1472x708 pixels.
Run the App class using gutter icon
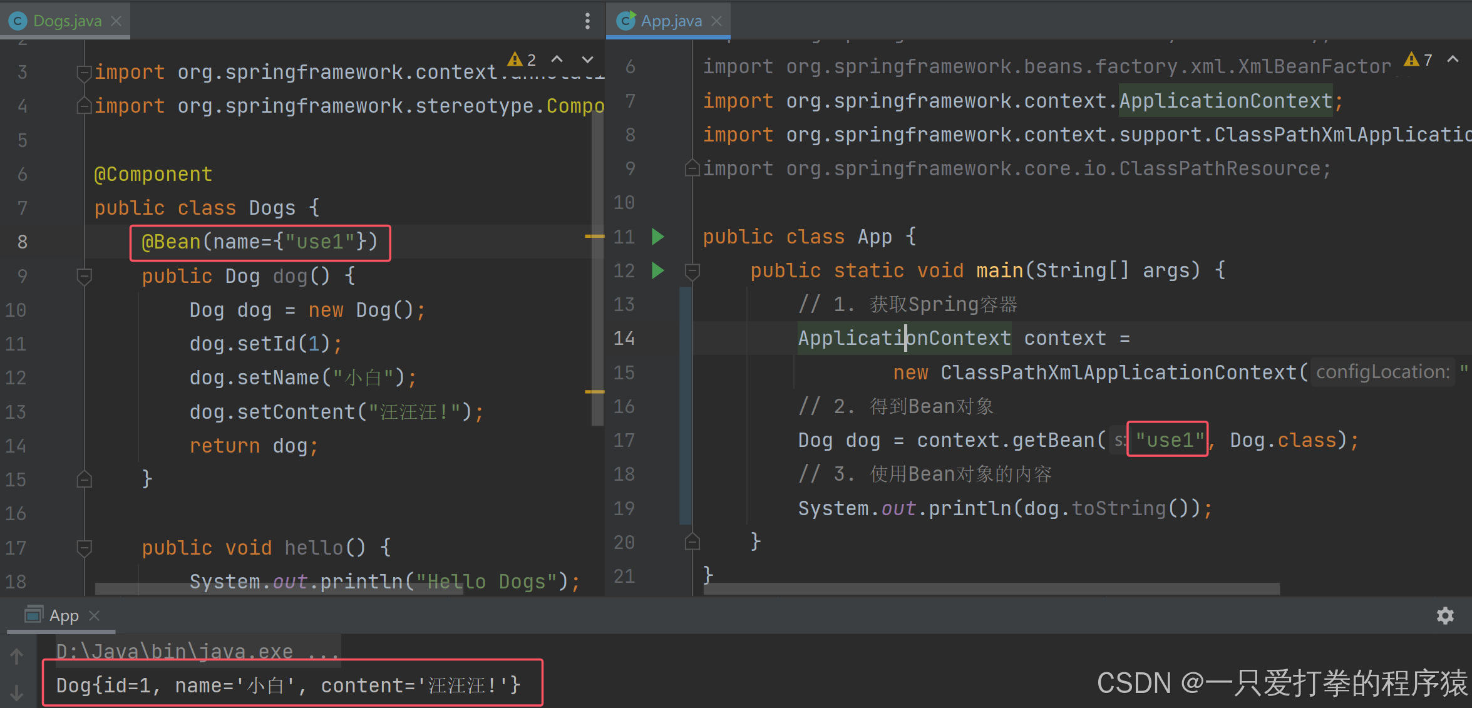657,237
